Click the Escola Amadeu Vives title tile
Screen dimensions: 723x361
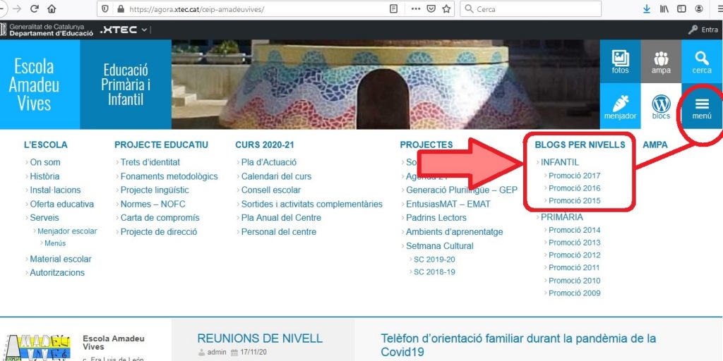34,85
